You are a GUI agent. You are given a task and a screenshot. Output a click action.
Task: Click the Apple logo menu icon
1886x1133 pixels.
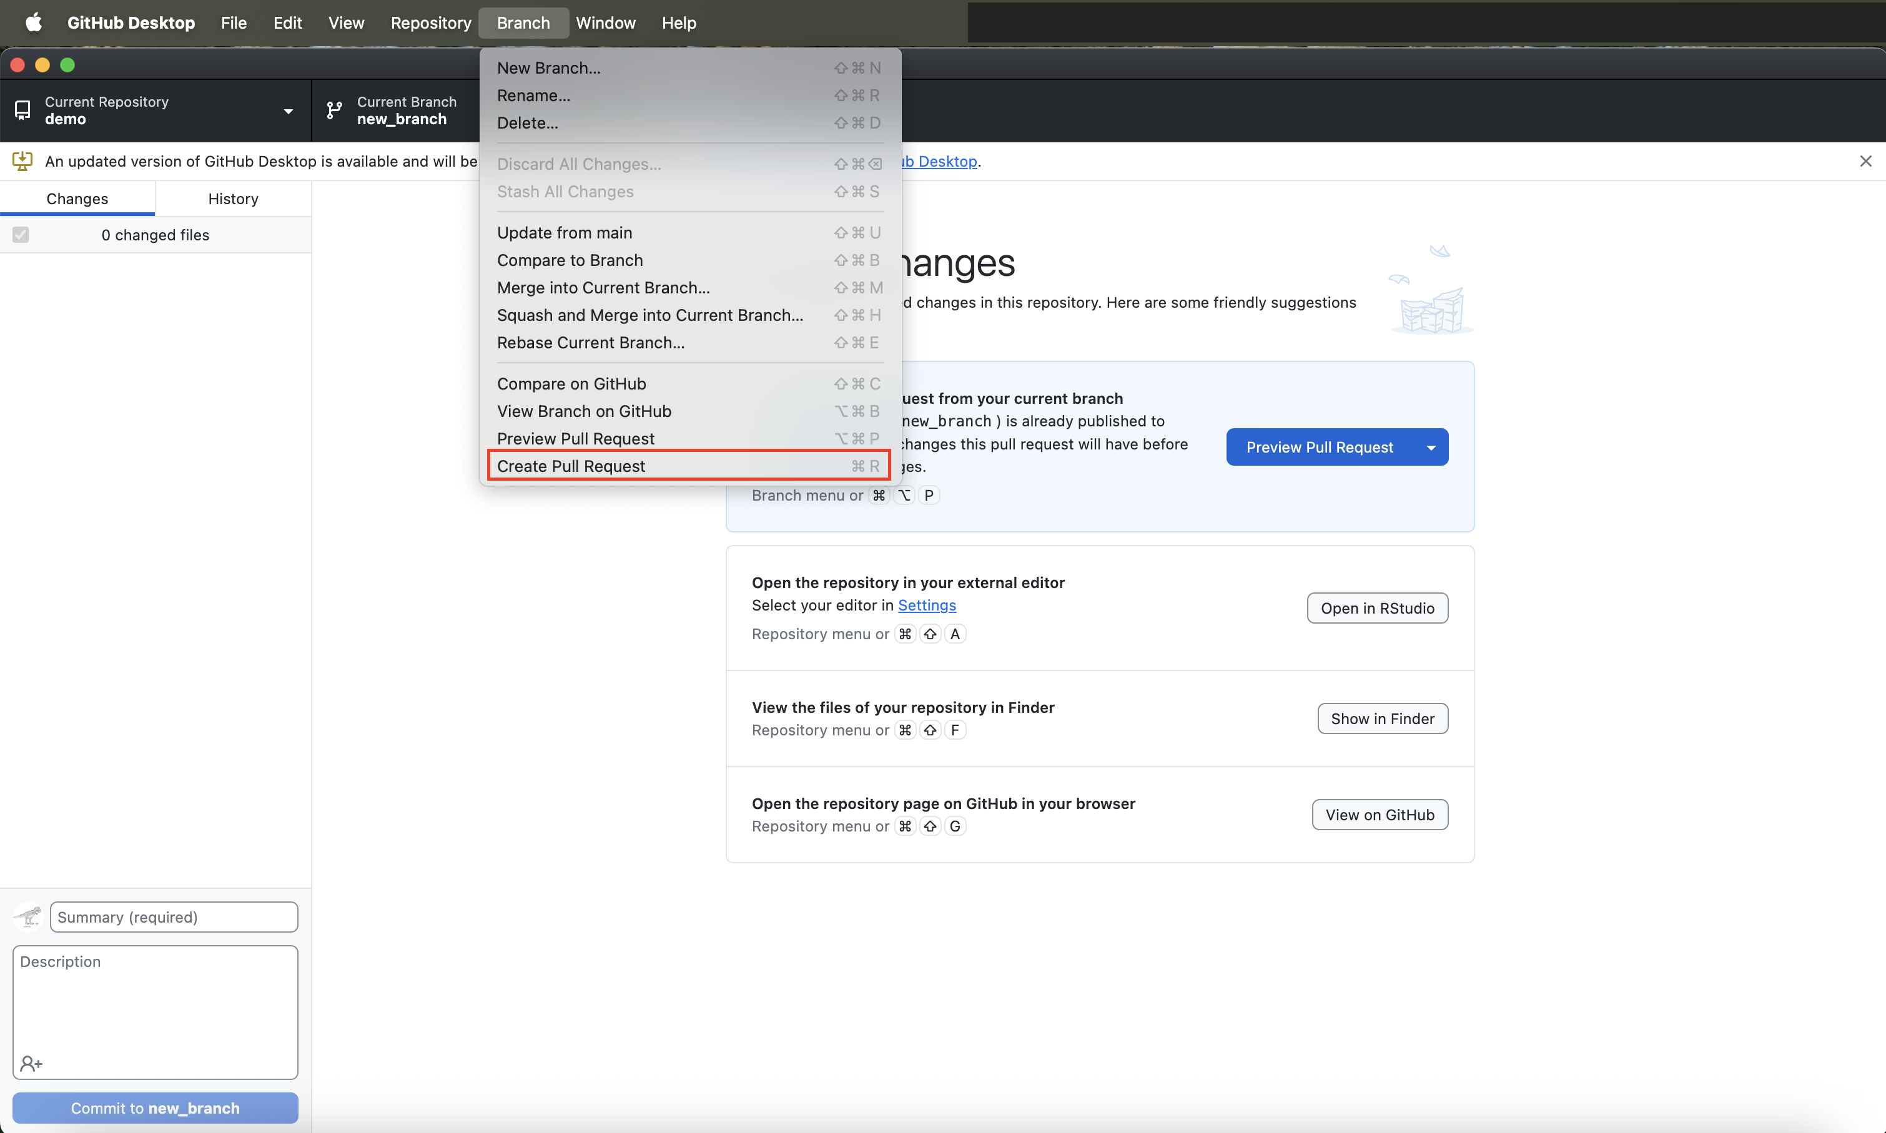pos(34,22)
